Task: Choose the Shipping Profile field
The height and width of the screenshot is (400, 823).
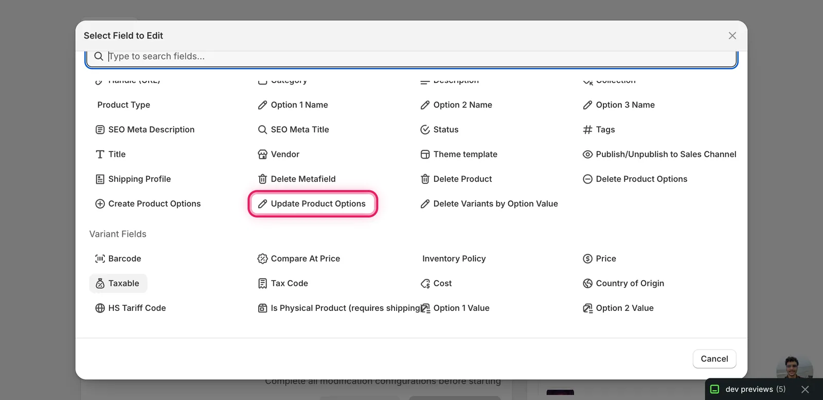Action: (x=133, y=179)
